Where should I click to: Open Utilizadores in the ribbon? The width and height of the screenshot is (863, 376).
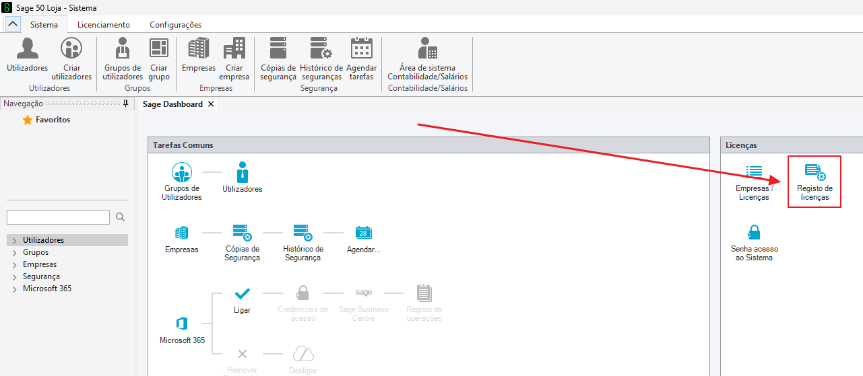click(28, 55)
